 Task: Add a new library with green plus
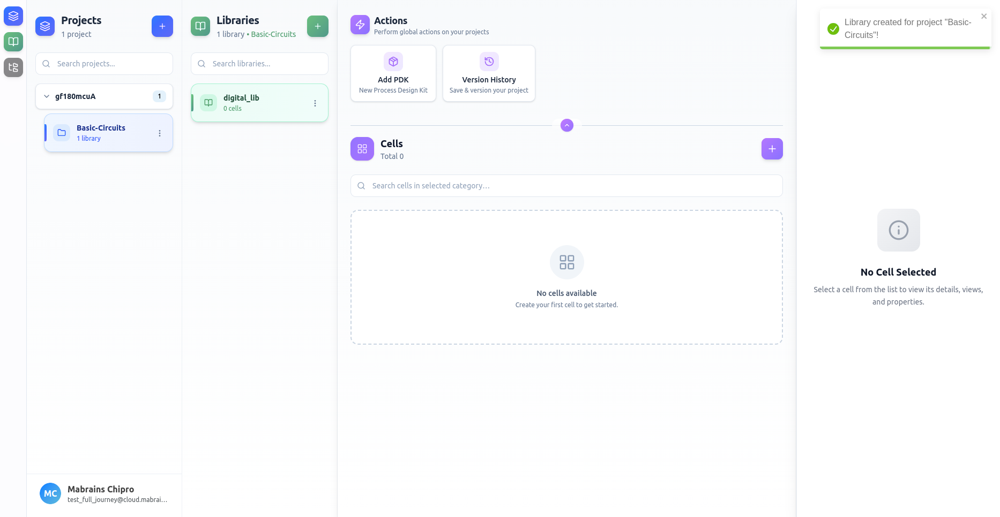317,26
